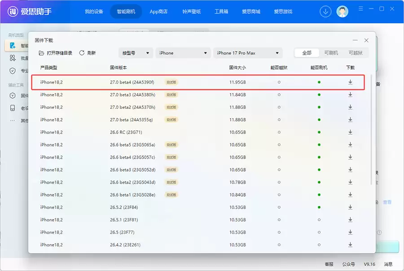The height and width of the screenshot is (271, 404).
Task: Open the sidebar more options dots
Action: pyautogui.click(x=13, y=120)
